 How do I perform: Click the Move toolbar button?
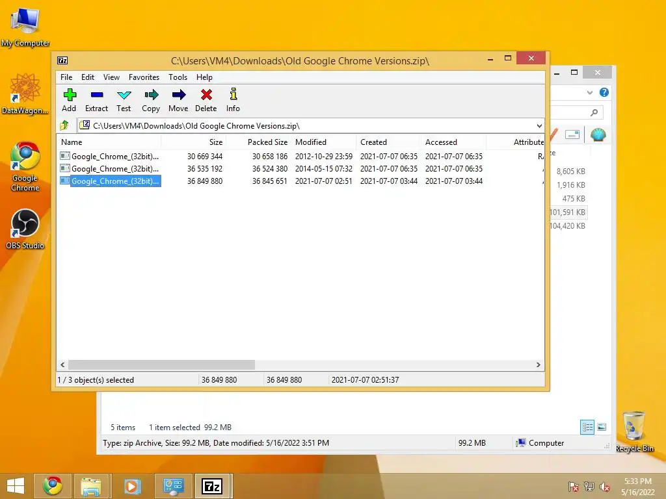tap(178, 101)
